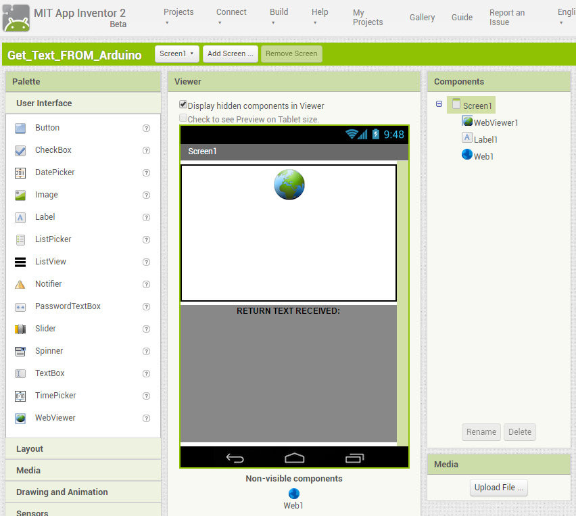576x516 pixels.
Task: Select Label1 in the Components tree
Action: [x=480, y=139]
